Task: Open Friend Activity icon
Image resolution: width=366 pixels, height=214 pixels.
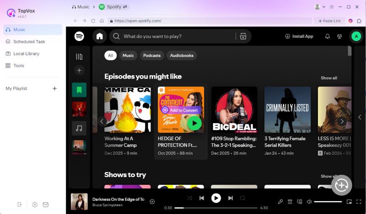Action: pos(339,37)
